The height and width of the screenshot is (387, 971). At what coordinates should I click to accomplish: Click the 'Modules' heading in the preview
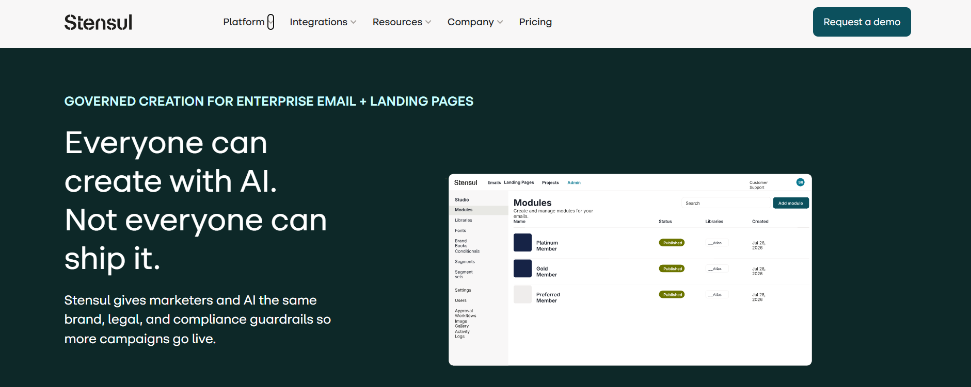(532, 203)
